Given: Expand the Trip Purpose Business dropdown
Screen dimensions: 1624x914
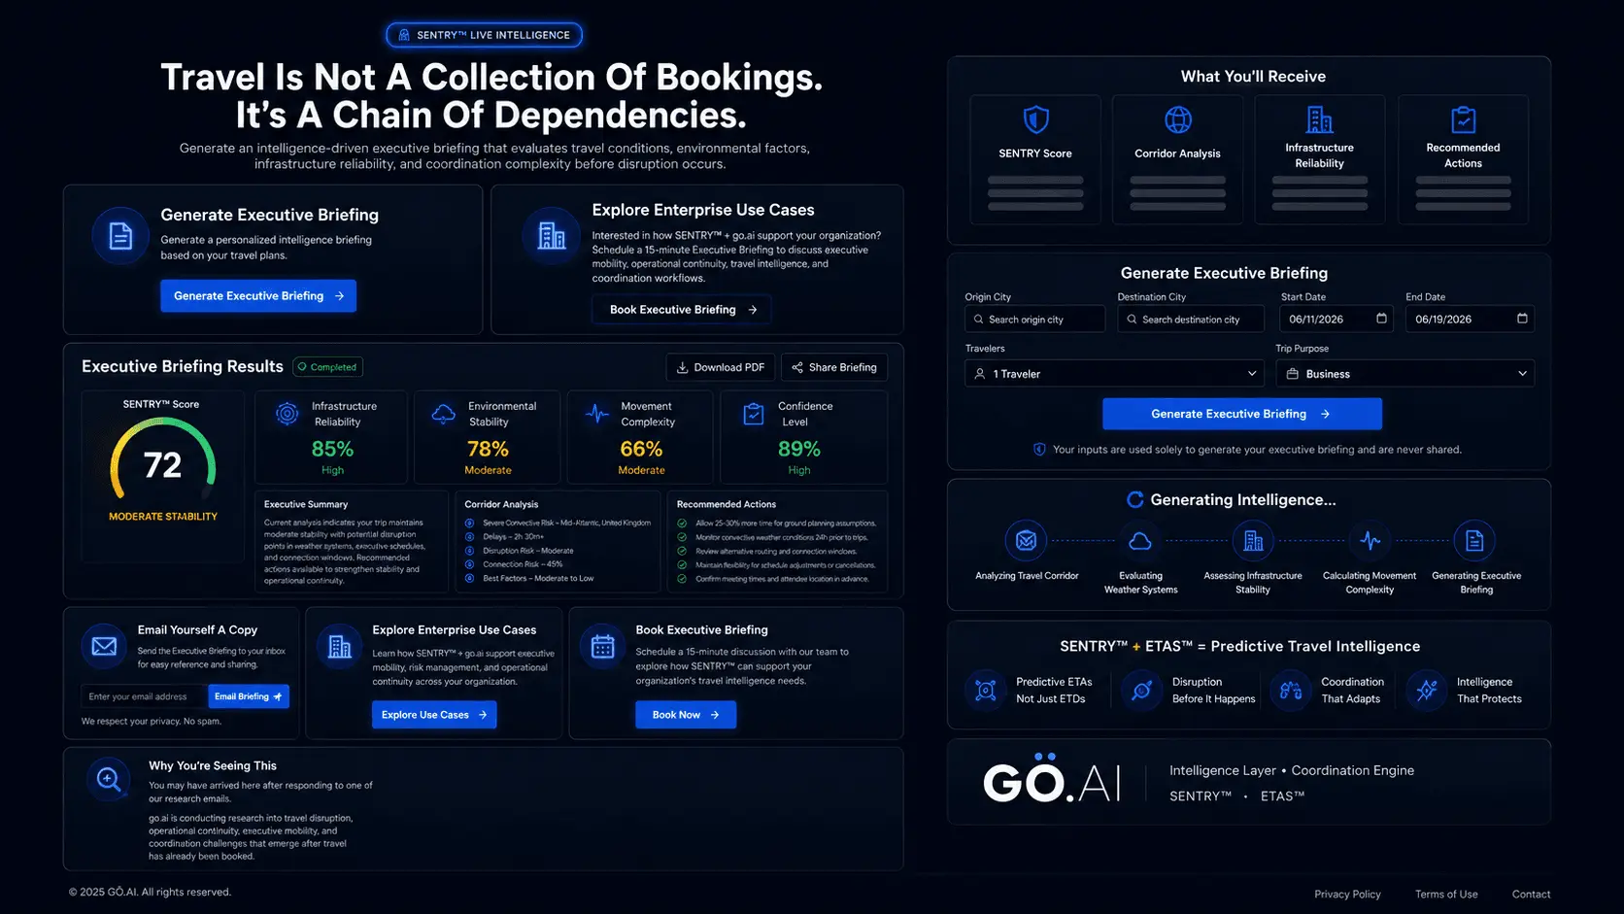Looking at the screenshot, I should pyautogui.click(x=1405, y=374).
